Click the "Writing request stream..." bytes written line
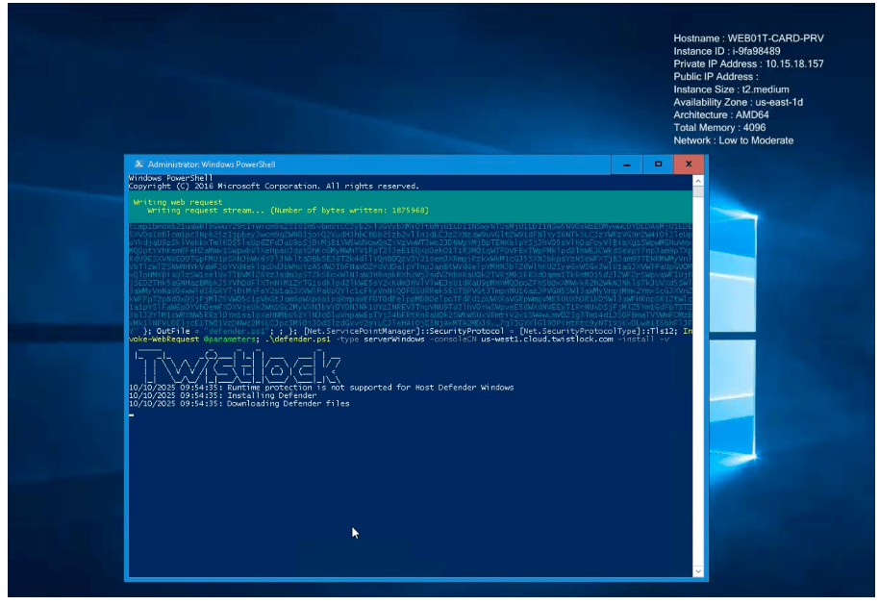Viewport: 879px width, 604px height. click(x=288, y=211)
